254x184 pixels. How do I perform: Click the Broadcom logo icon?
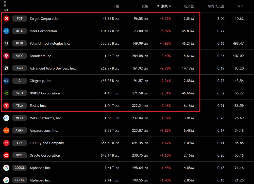6,56
